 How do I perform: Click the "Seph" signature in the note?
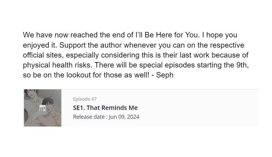click(165, 75)
